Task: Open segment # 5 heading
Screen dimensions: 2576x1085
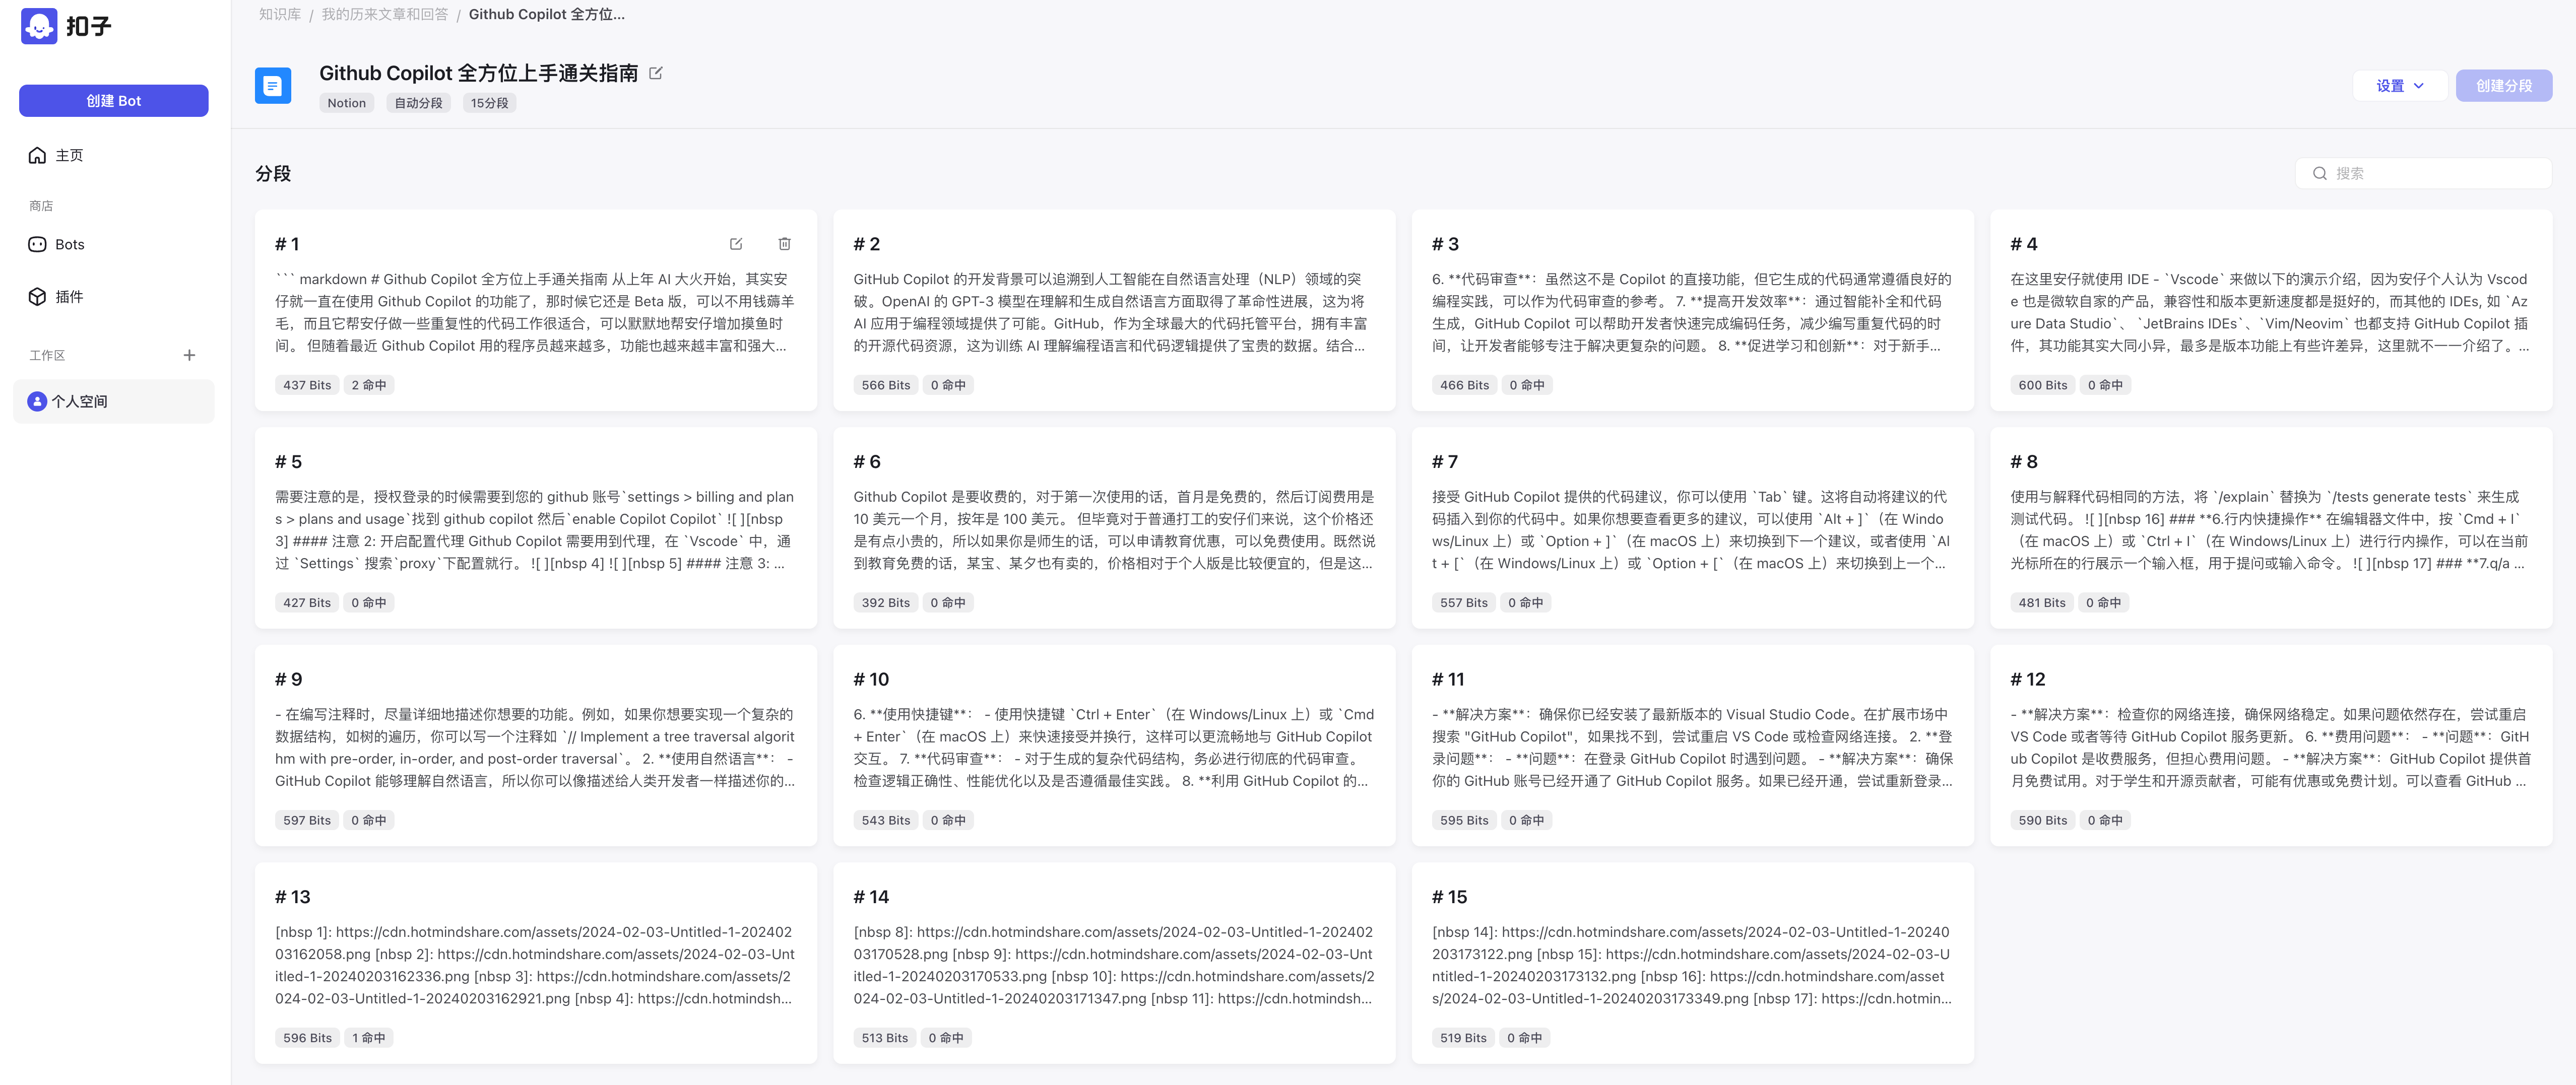Action: (x=289, y=462)
